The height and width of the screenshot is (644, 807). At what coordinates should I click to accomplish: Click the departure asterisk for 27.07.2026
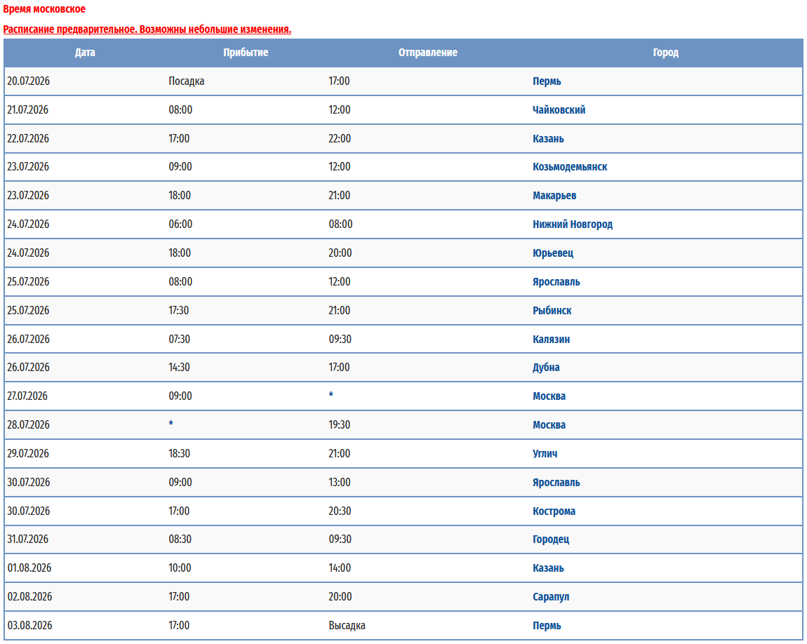(331, 396)
